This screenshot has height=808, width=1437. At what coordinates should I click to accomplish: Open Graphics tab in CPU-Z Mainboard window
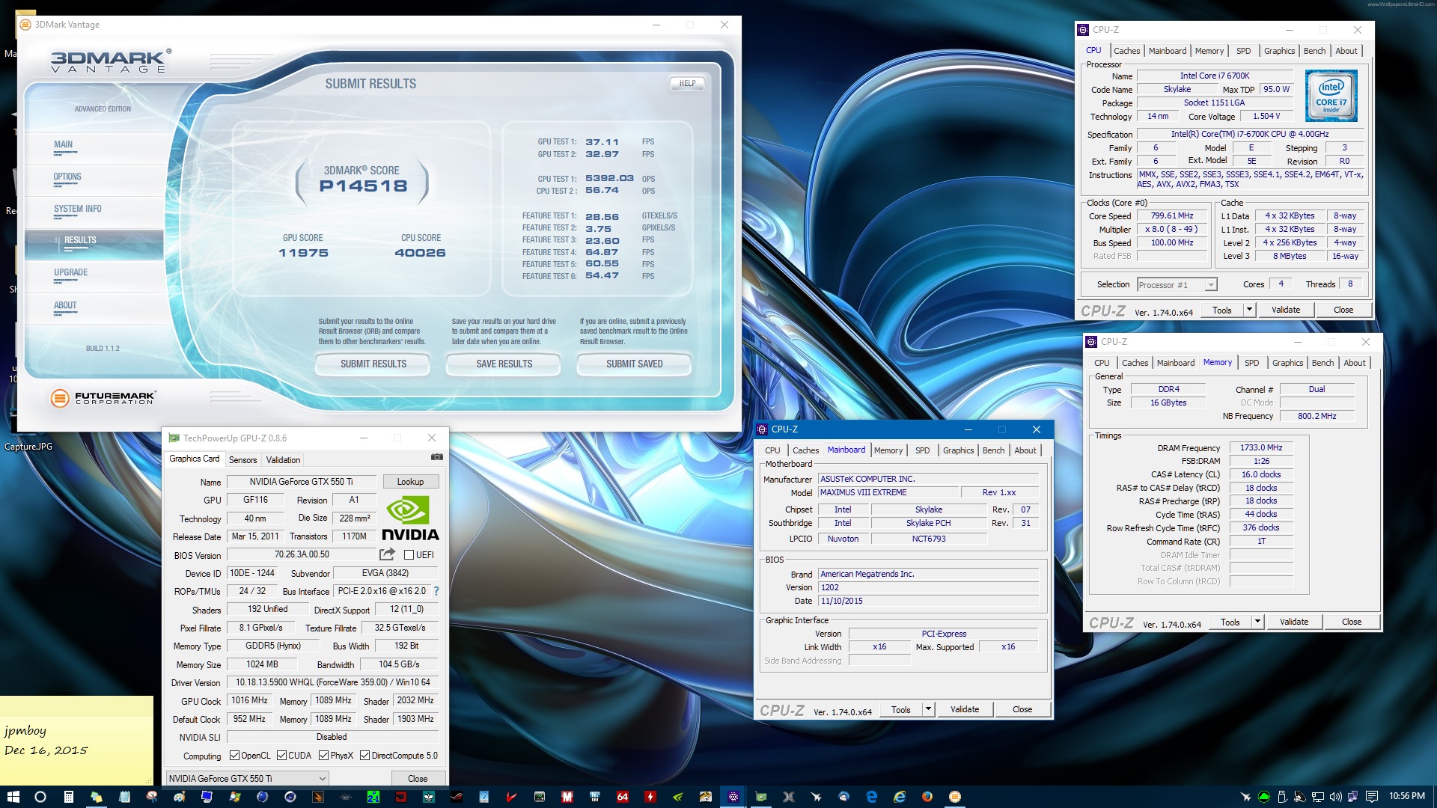point(958,450)
